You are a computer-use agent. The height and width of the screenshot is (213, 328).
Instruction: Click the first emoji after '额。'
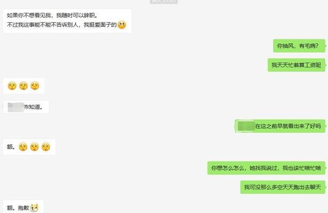23,147
